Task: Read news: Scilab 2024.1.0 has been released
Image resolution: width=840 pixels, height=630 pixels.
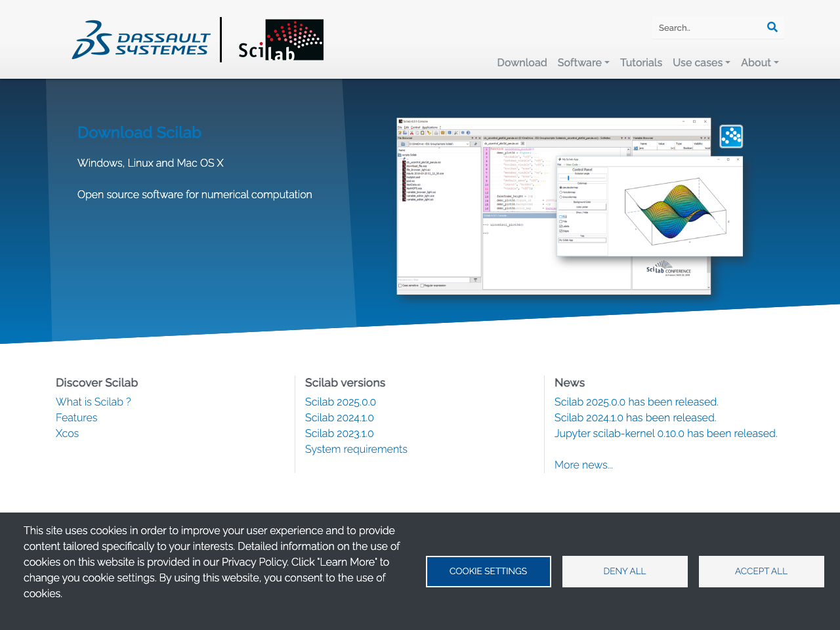Action: [635, 417]
